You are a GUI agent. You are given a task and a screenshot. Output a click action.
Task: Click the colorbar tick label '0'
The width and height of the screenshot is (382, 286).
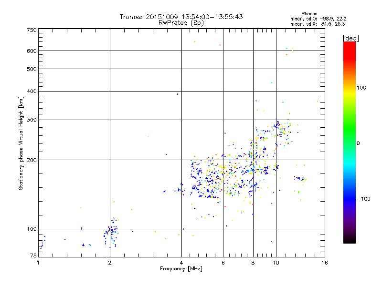point(358,143)
